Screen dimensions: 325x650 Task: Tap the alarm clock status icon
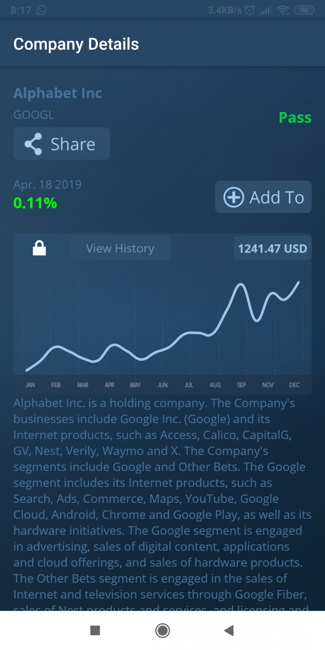coord(250,10)
